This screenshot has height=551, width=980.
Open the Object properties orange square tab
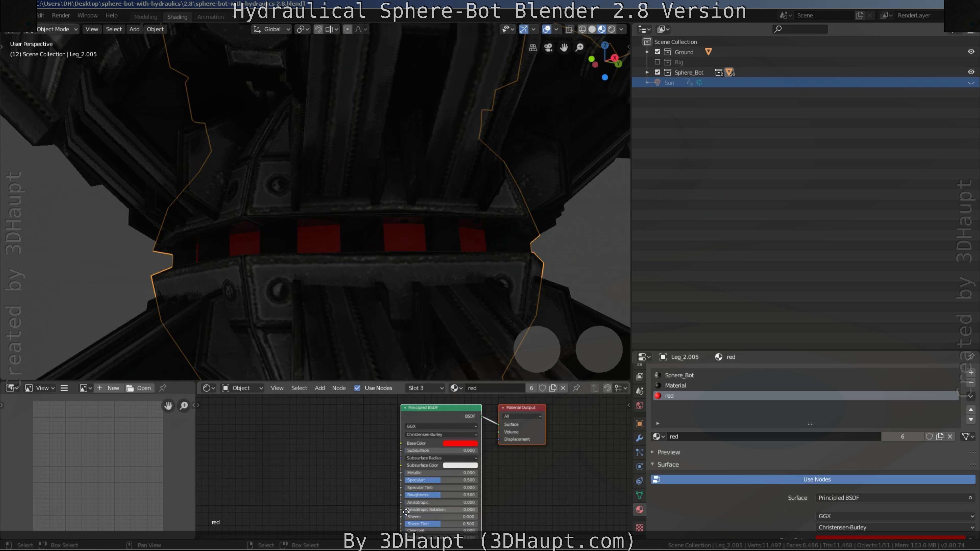coord(640,424)
